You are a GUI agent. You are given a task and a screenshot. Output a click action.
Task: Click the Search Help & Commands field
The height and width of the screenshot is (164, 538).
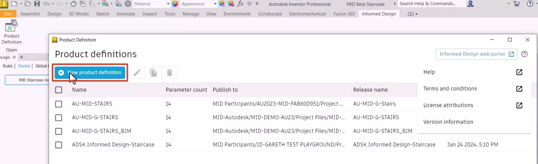point(431,4)
